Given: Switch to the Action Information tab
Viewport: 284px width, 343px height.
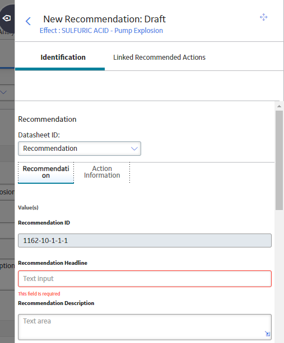Looking at the screenshot, I should coord(102,172).
